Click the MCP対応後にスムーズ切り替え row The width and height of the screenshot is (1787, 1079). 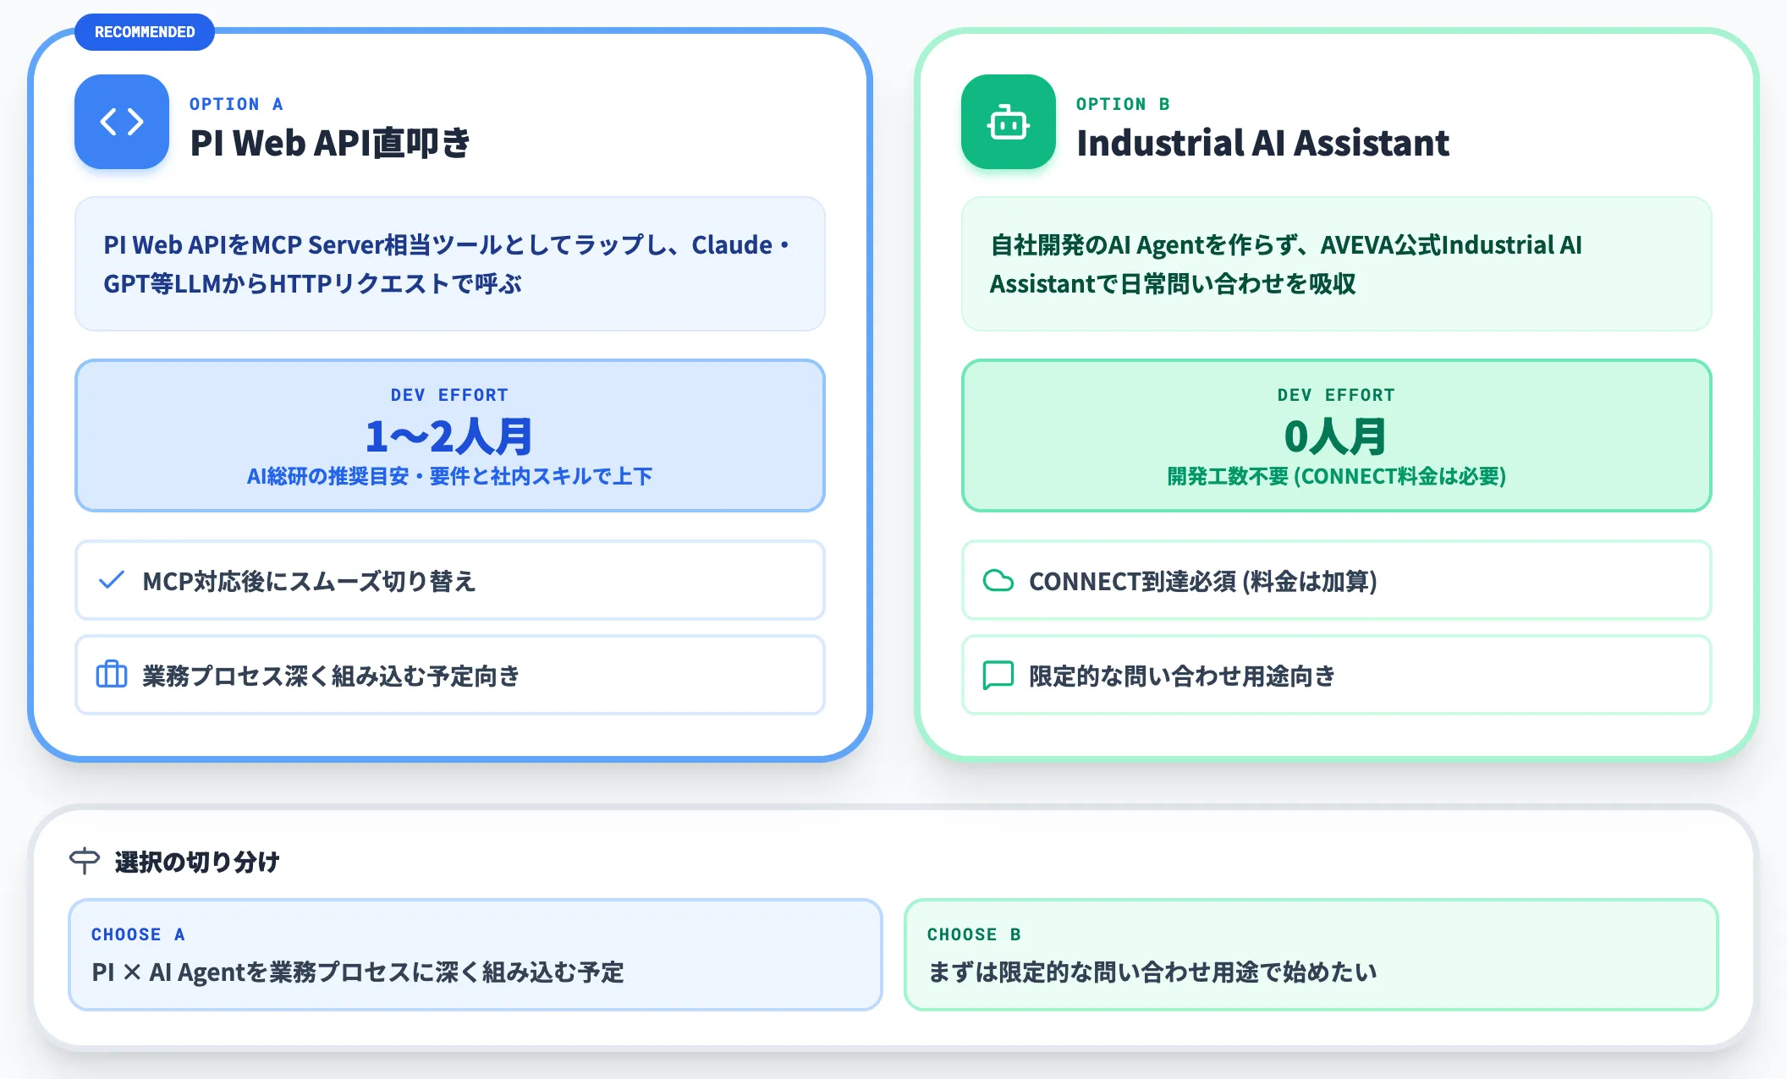(x=450, y=580)
